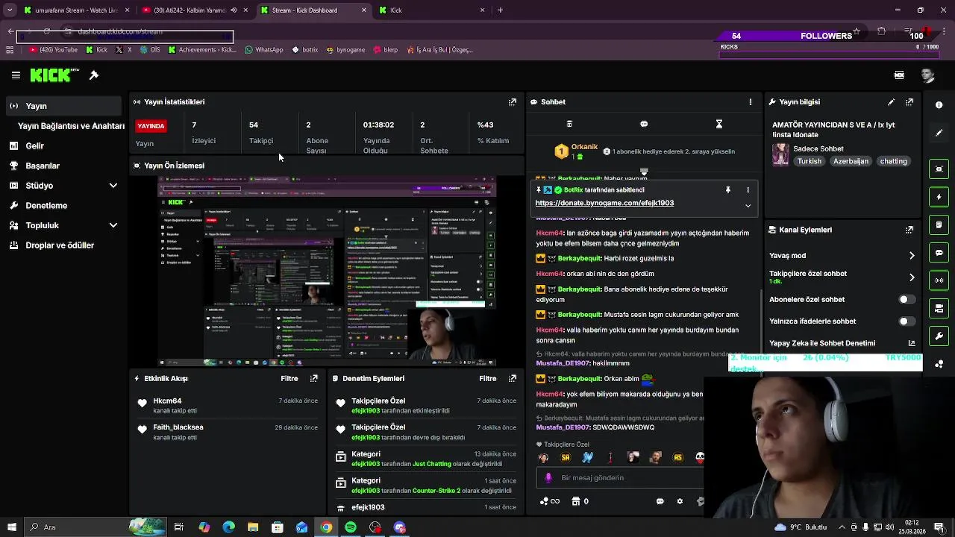
Task: Insert the SA emote from quick emotes
Action: pos(566,458)
